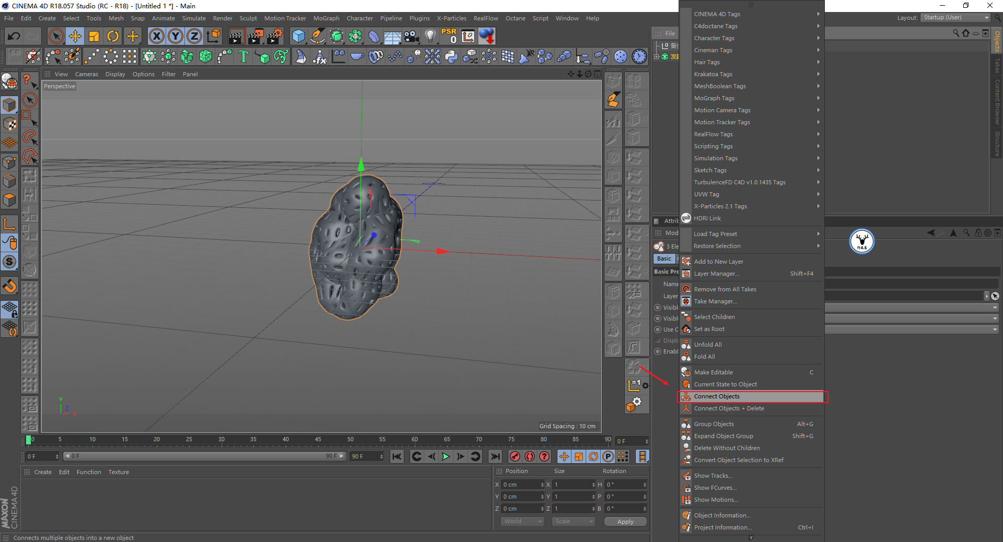The height and width of the screenshot is (542, 1003).
Task: Click the Record Active Objects button
Action: (x=515, y=456)
